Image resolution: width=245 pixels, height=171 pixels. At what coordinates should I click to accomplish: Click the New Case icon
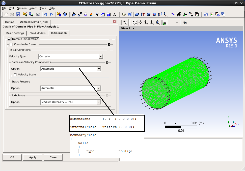click(6, 15)
